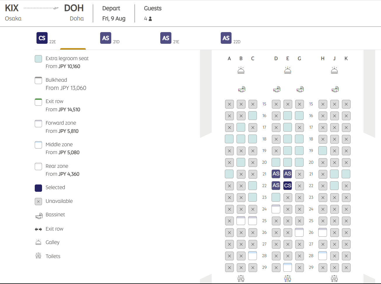
Task: Click bassinet icon above column B
Action: (x=242, y=89)
